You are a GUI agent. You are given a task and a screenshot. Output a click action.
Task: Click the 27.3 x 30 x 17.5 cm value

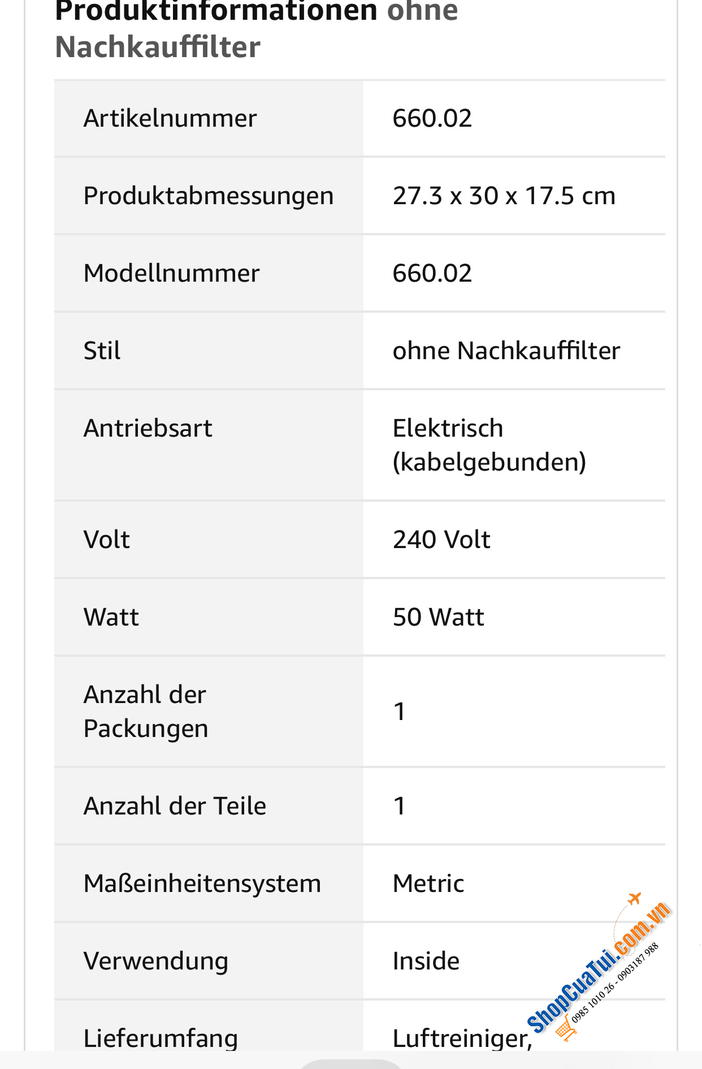(x=504, y=196)
